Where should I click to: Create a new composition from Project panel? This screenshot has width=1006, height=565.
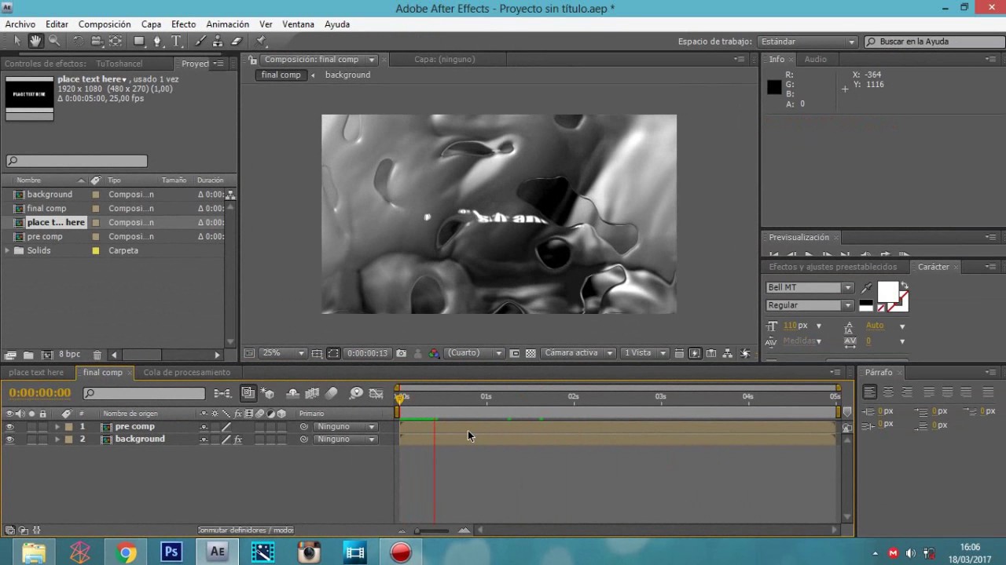[x=46, y=355]
